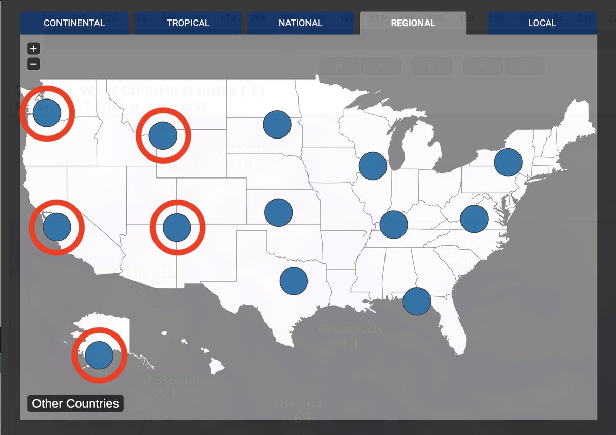Open the LOCAL tab
Viewport: 616px width, 435px height.
pyautogui.click(x=542, y=23)
